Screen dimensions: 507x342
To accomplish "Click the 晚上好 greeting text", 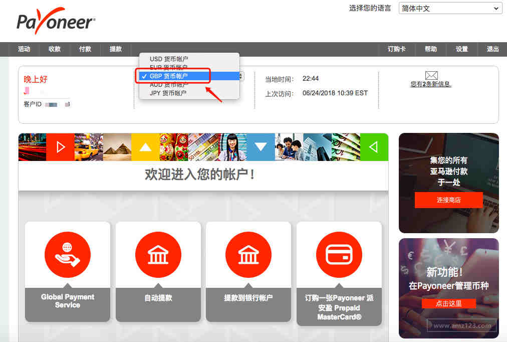I will 36,79.
